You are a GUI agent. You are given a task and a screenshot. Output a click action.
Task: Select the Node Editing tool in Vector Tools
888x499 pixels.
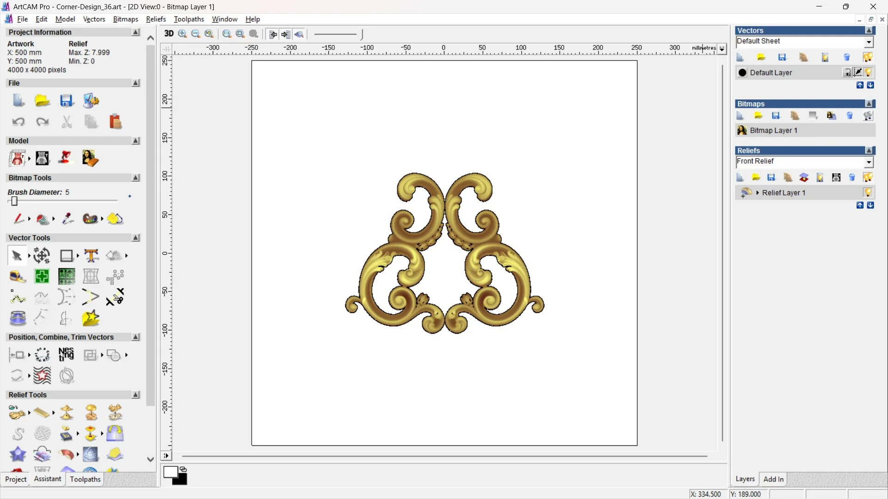coord(18,298)
